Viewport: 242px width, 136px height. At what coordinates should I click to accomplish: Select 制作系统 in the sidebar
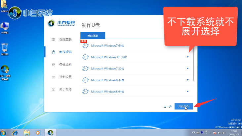pos(65,52)
